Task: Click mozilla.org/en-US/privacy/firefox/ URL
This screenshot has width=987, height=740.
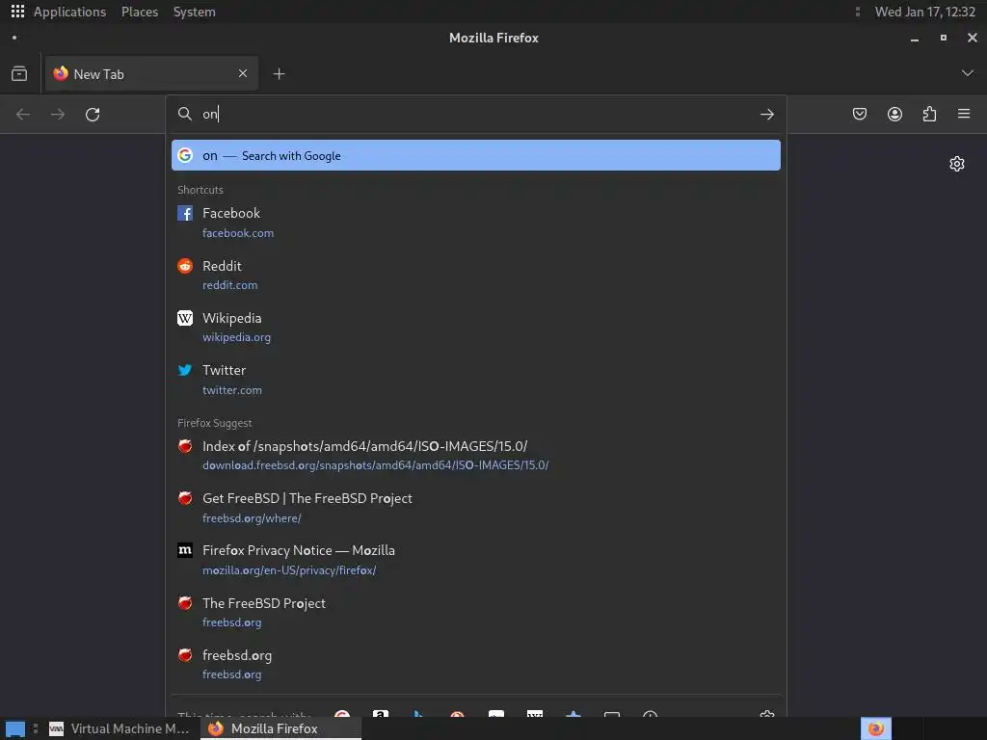Action: (x=289, y=570)
